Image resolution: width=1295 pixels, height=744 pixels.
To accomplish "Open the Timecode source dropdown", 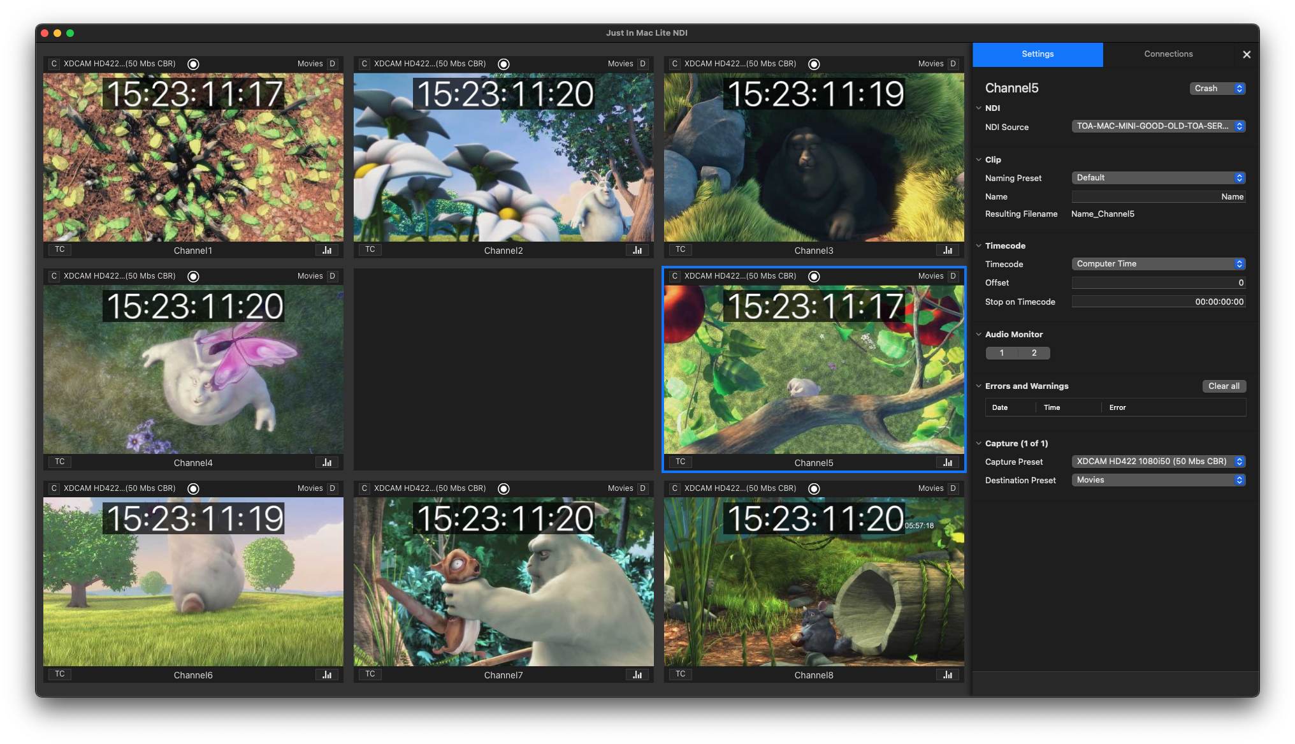I will 1158,264.
